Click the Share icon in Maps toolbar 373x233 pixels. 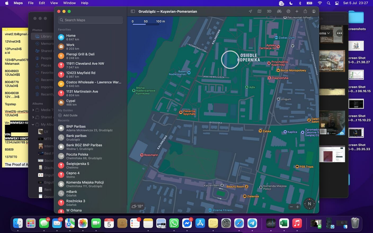pos(305,11)
